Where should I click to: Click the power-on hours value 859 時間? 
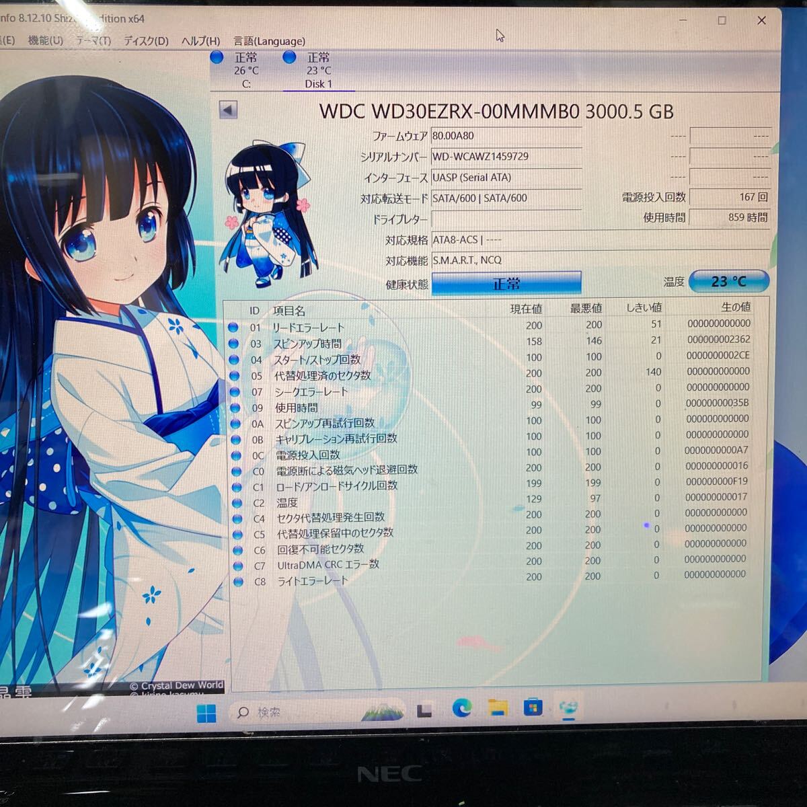(x=730, y=217)
